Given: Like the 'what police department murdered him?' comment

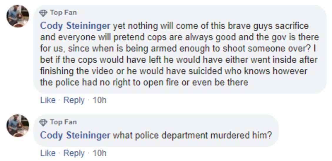Looking at the screenshot, I should coord(48,153).
